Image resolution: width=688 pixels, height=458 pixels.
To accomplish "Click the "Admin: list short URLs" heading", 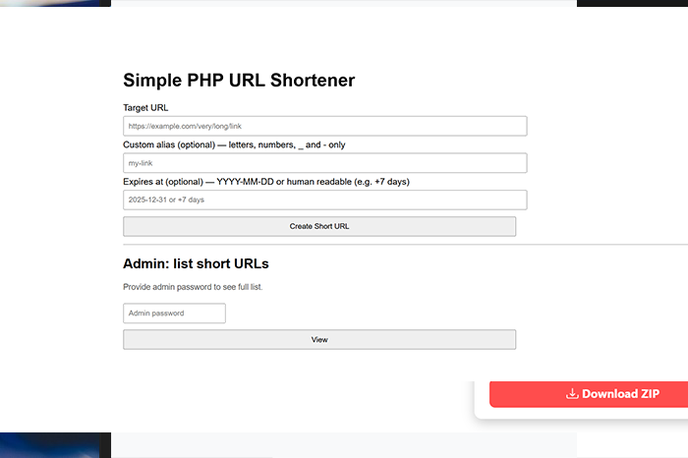I will (196, 264).
